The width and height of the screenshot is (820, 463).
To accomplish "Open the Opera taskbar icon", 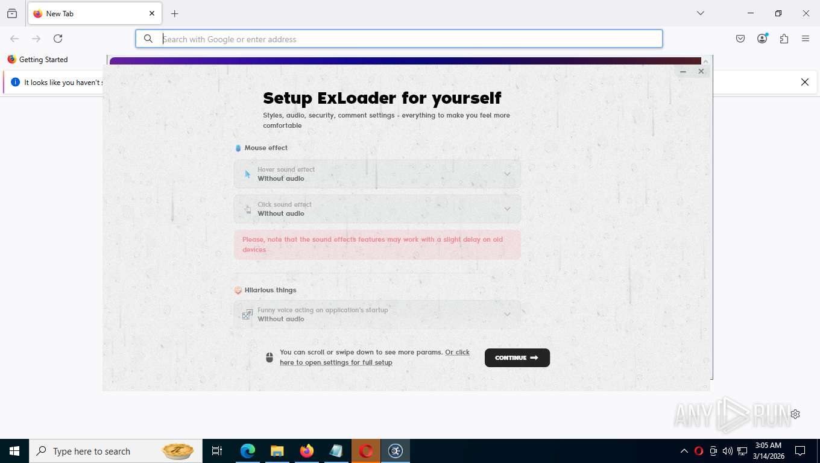I will click(366, 451).
